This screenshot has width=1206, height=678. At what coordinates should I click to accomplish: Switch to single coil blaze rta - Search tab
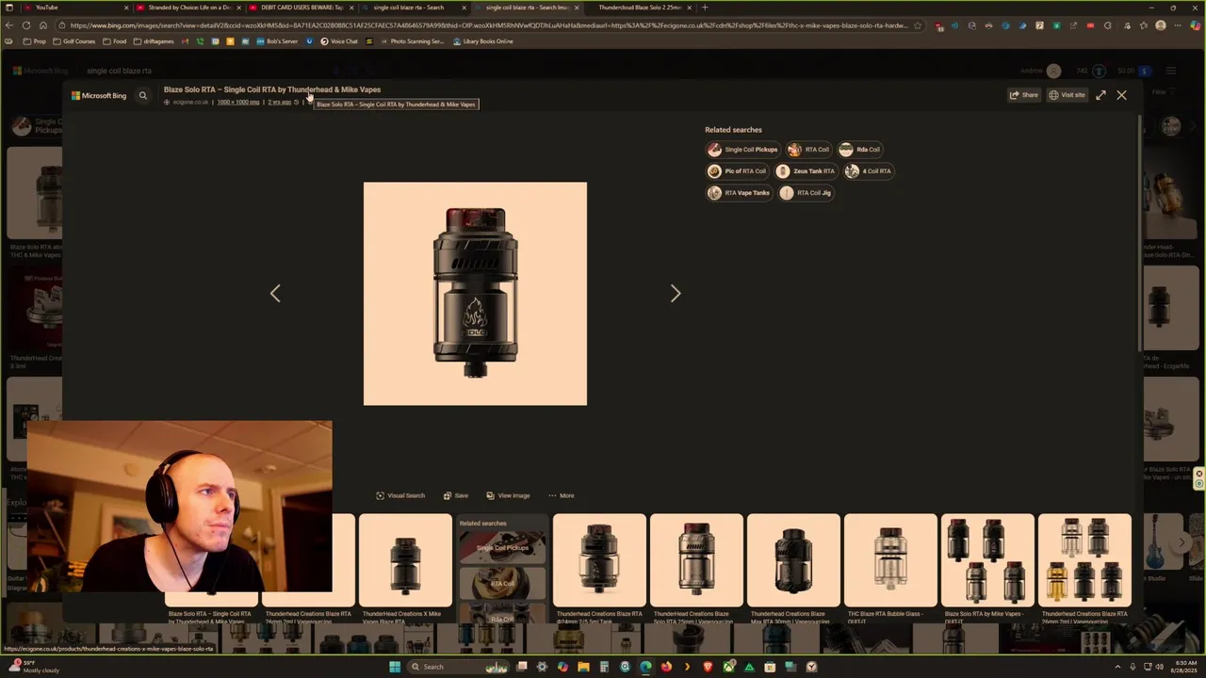click(x=415, y=8)
